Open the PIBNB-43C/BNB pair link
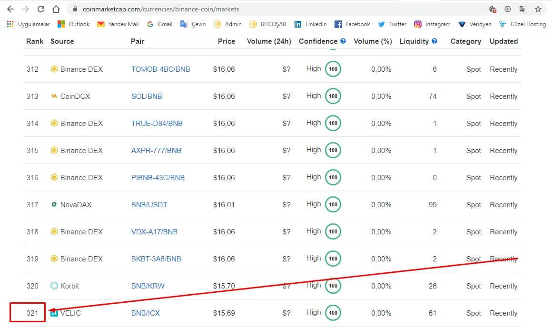This screenshot has width=552, height=327. click(x=158, y=178)
